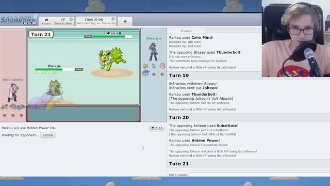Click 'Raikou will use Hidden Power Ice.' text
This screenshot has width=330, height=186.
[29, 128]
